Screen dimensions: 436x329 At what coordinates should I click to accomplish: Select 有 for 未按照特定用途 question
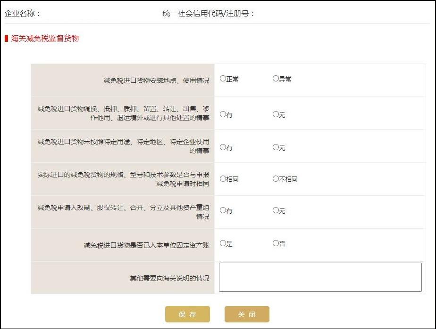(x=222, y=146)
